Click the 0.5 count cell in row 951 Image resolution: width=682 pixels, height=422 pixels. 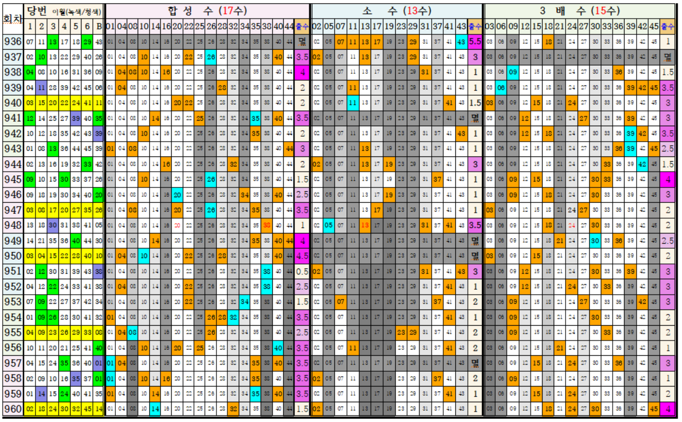[302, 271]
